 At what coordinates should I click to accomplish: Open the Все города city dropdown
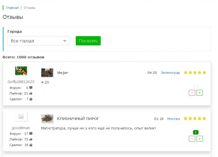pyautogui.click(x=39, y=41)
